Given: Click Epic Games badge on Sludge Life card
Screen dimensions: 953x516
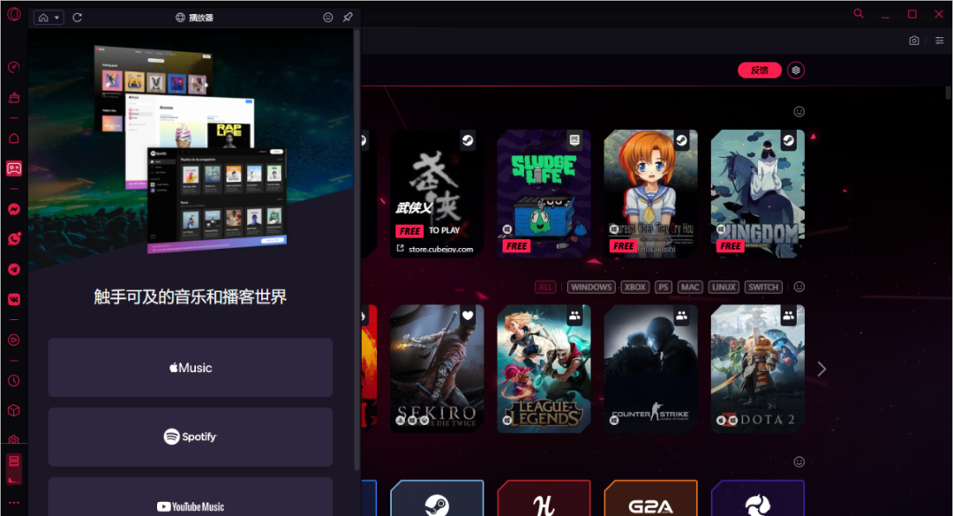Looking at the screenshot, I should tap(574, 141).
